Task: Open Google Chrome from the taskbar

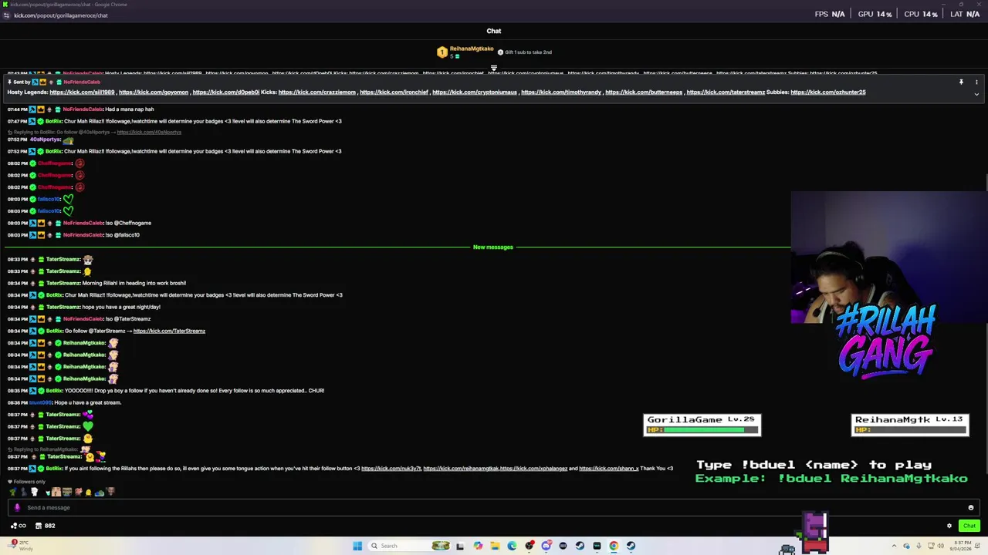Action: [x=614, y=546]
